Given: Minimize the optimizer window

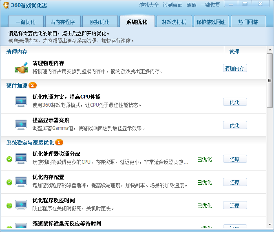Looking at the screenshot, I should point(231,4).
